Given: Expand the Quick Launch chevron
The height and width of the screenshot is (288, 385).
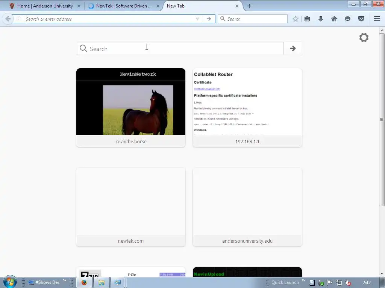Looking at the screenshot, I should 303,280.
